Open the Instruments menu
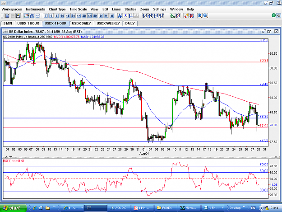This screenshot has height=212, width=282. 35,9
